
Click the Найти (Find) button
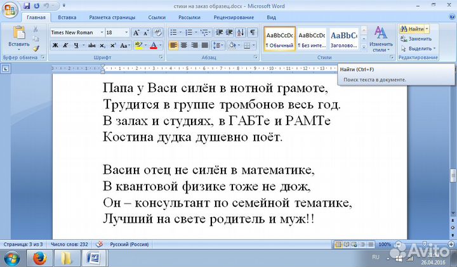click(x=412, y=29)
